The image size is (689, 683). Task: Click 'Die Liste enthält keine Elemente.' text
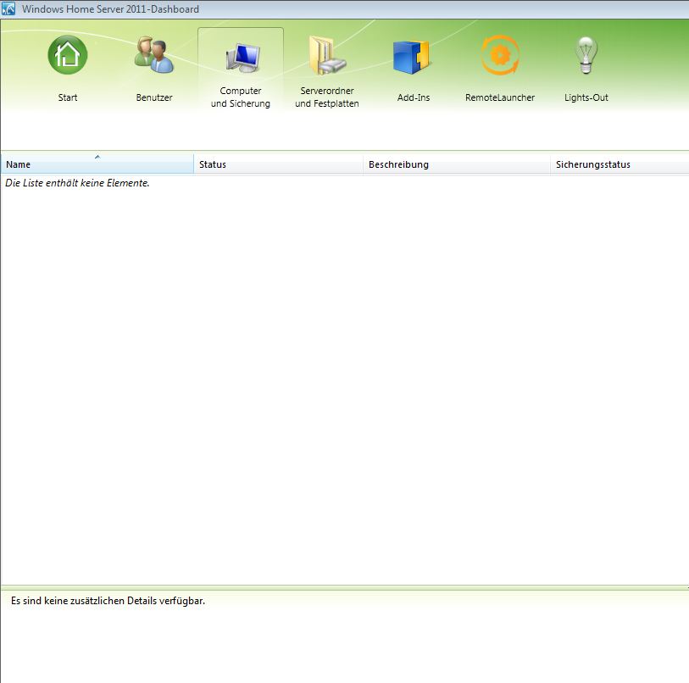pyautogui.click(x=77, y=183)
